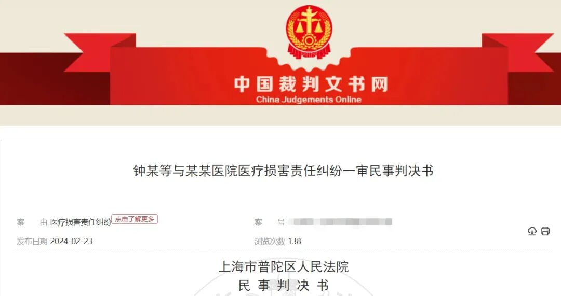The height and width of the screenshot is (296, 561).
Task: Click the cloud download icon
Action: 532,231
